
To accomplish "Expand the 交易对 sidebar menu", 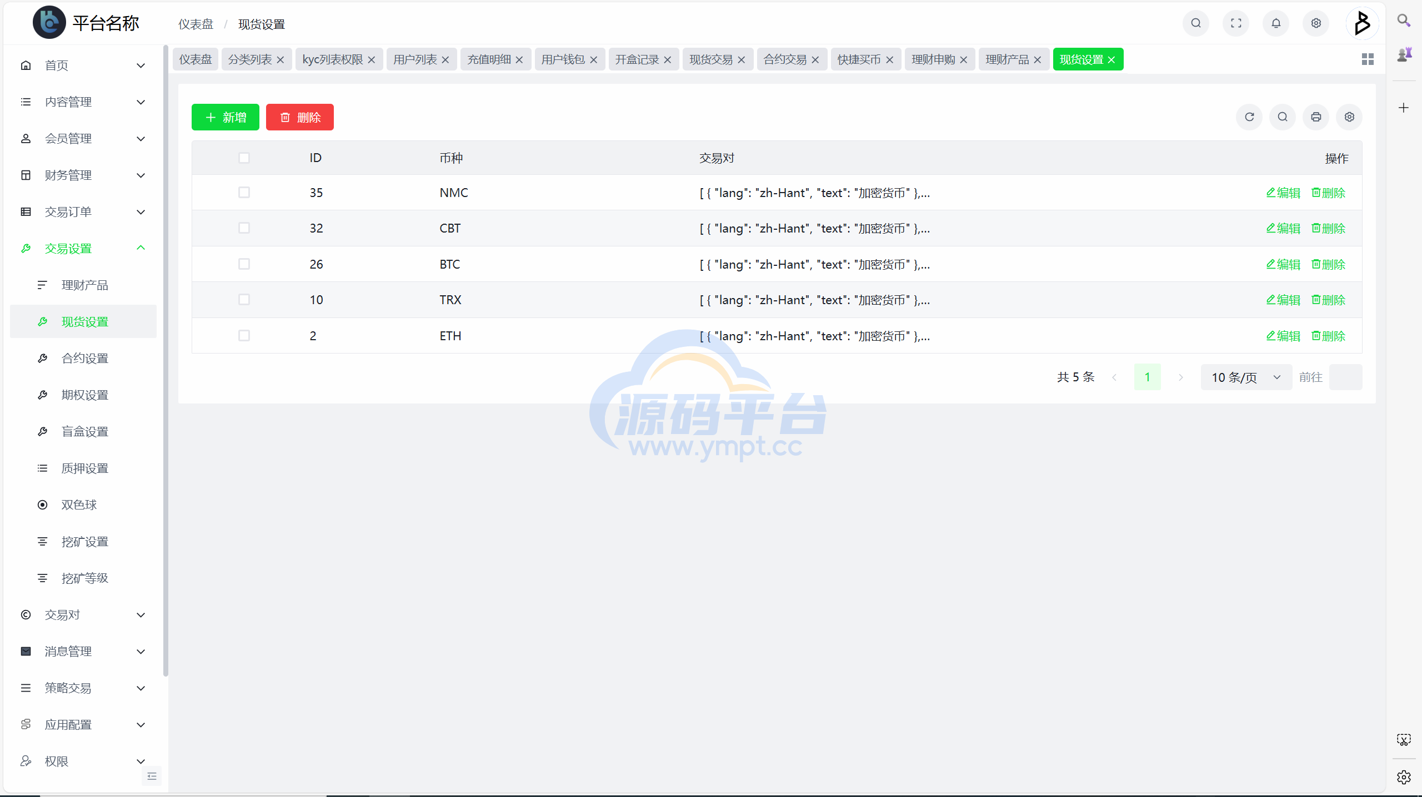I will click(83, 615).
